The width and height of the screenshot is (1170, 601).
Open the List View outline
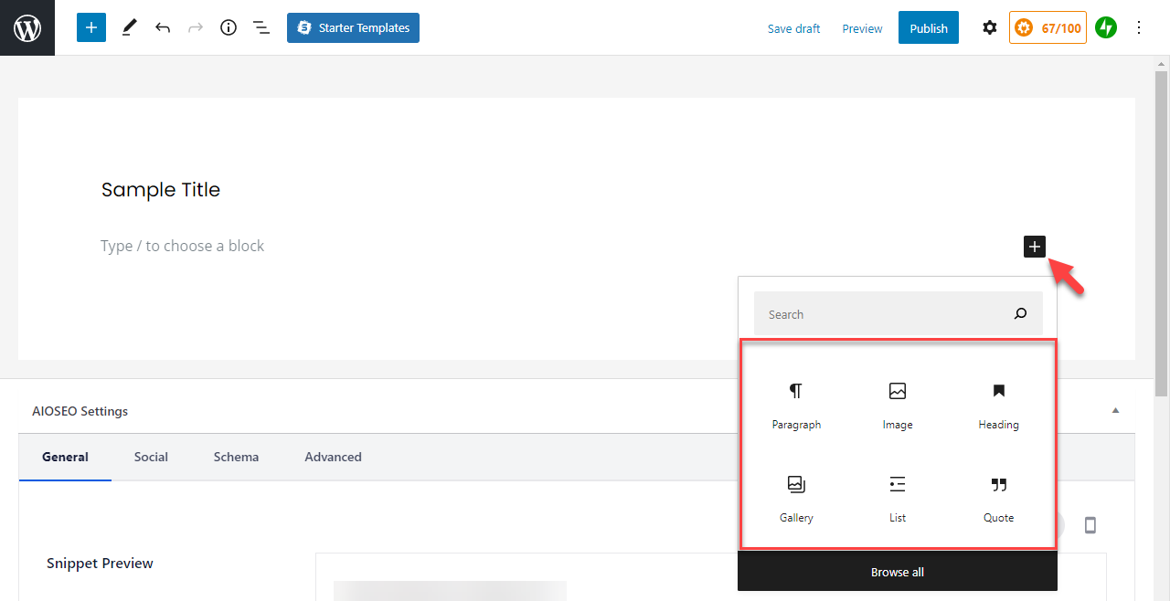261,27
